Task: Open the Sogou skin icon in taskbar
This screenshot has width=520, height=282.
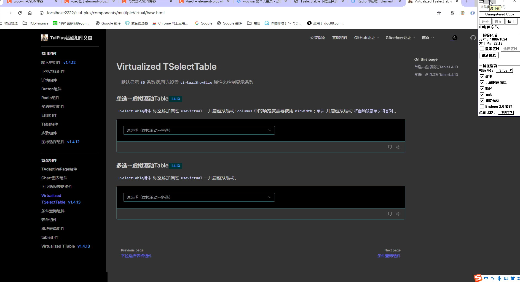Action: click(512, 278)
